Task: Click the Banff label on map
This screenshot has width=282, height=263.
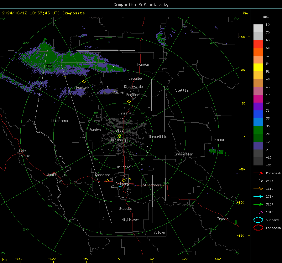Action: click(52, 174)
